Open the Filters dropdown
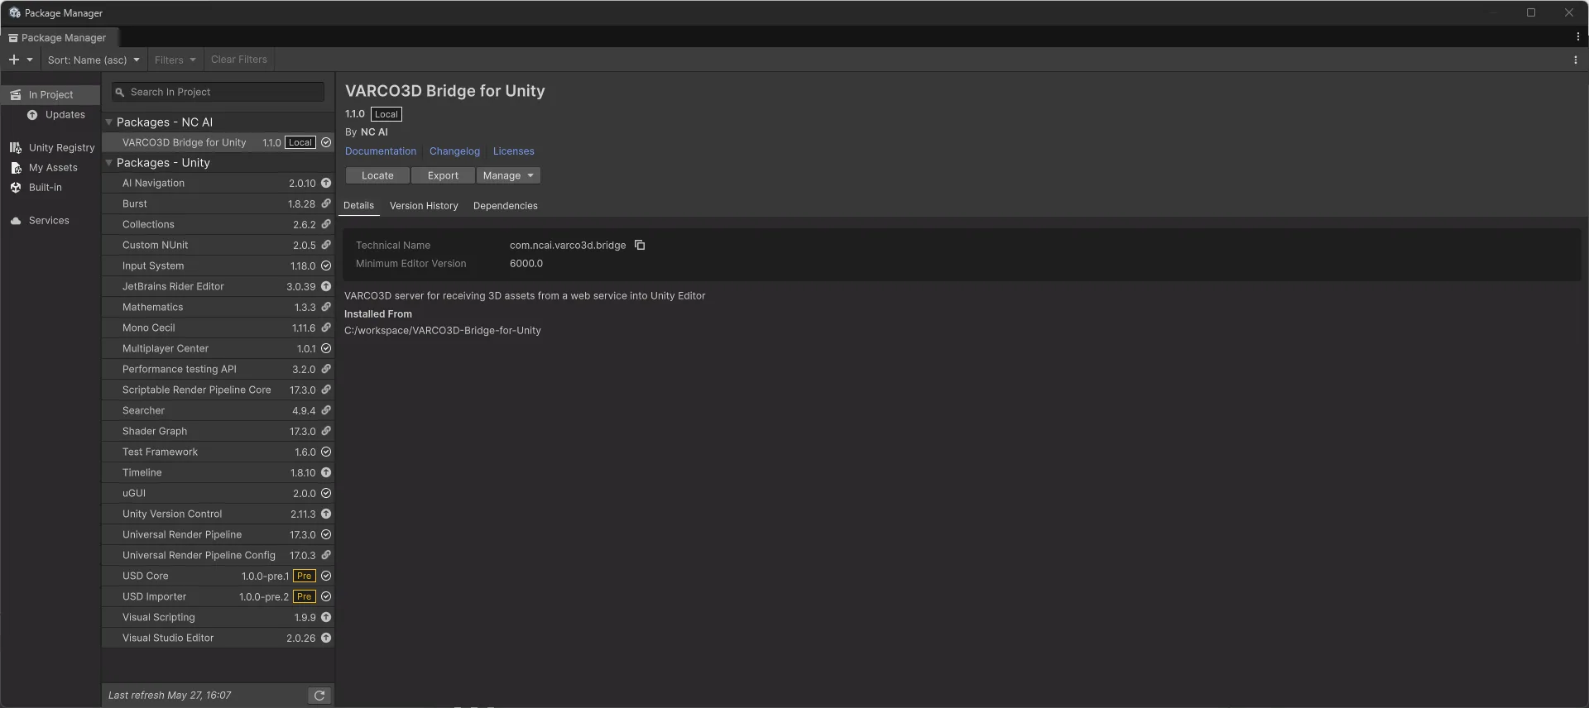 coord(175,60)
